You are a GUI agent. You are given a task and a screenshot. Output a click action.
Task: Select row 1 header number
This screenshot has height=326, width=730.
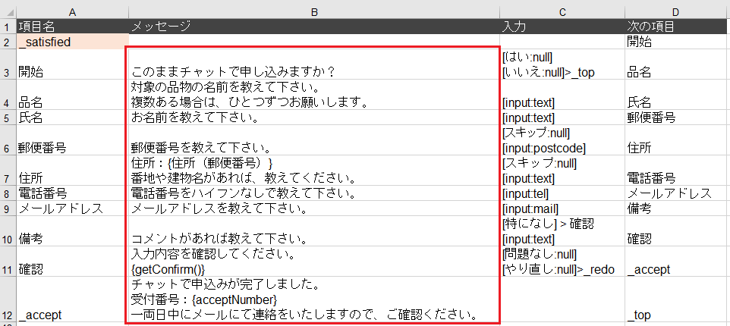point(8,27)
